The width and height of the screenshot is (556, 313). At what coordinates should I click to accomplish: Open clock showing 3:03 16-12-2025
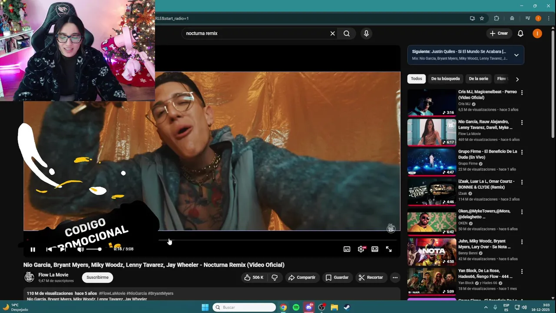tap(541, 307)
